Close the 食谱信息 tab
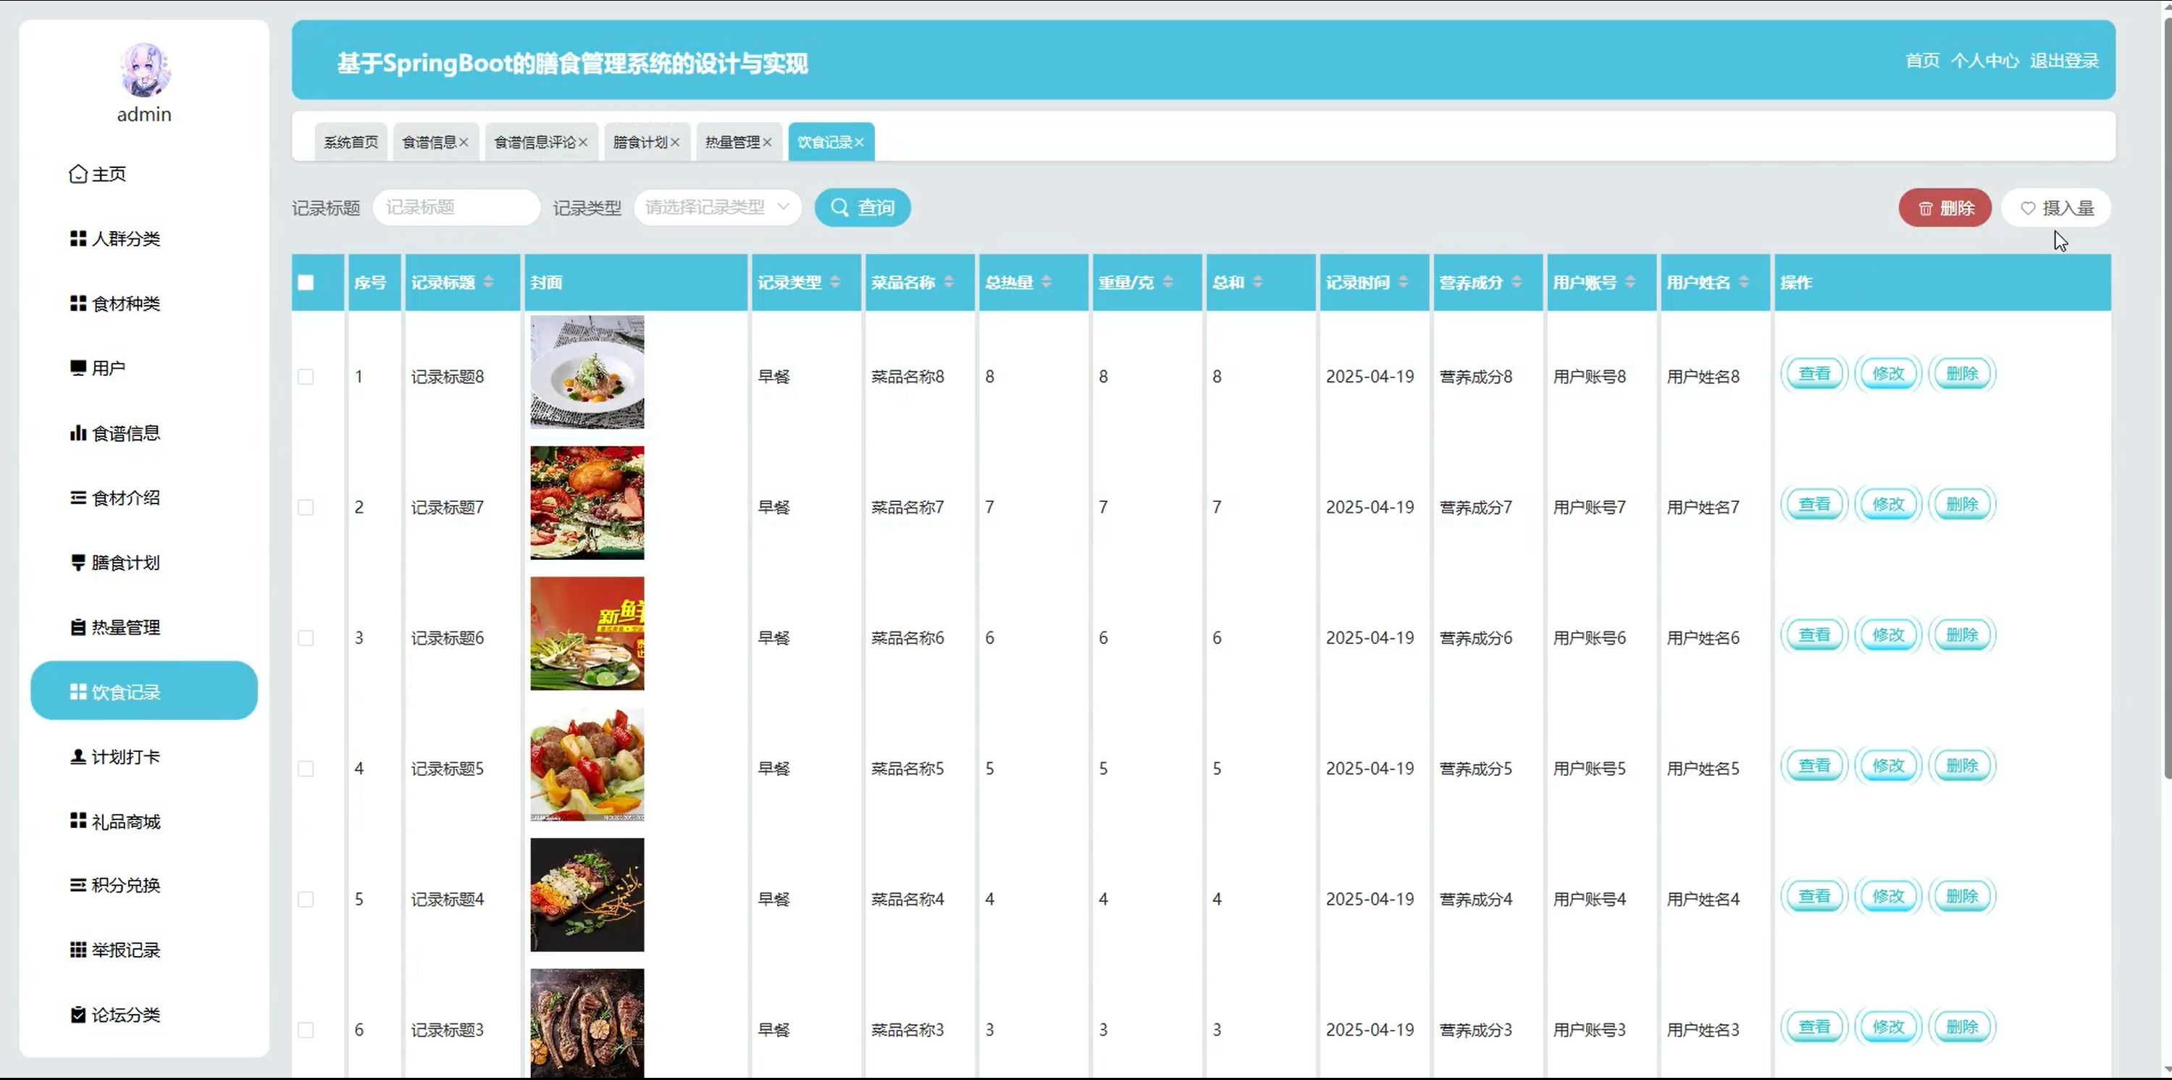This screenshot has width=2172, height=1080. pos(463,143)
